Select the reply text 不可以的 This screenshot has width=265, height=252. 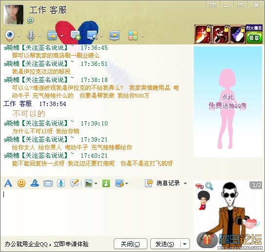click(x=29, y=114)
